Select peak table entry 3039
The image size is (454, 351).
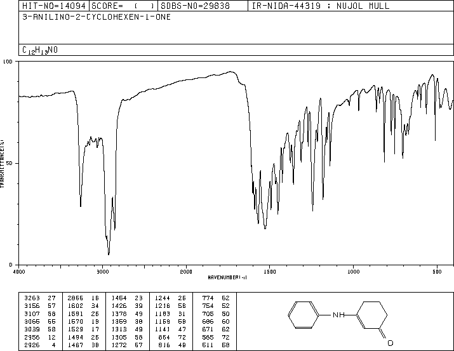[32, 329]
